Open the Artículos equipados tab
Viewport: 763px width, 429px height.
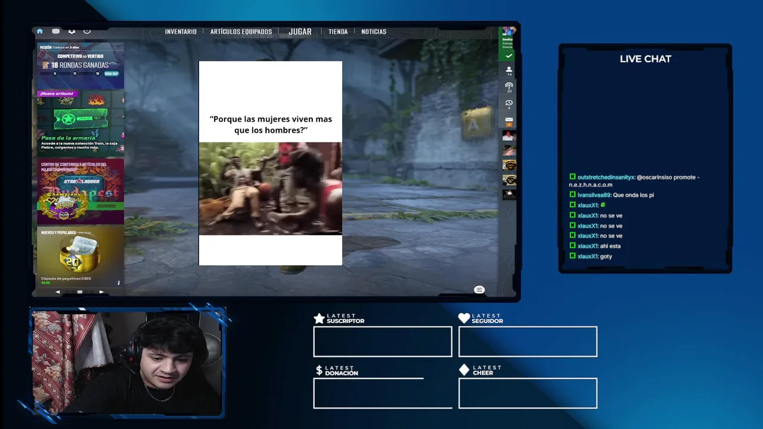[241, 32]
